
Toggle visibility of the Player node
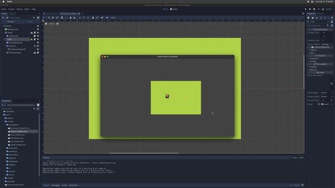[38, 32]
